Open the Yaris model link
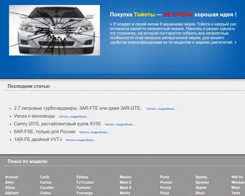The width and height of the screenshot is (245, 196). click(236, 193)
